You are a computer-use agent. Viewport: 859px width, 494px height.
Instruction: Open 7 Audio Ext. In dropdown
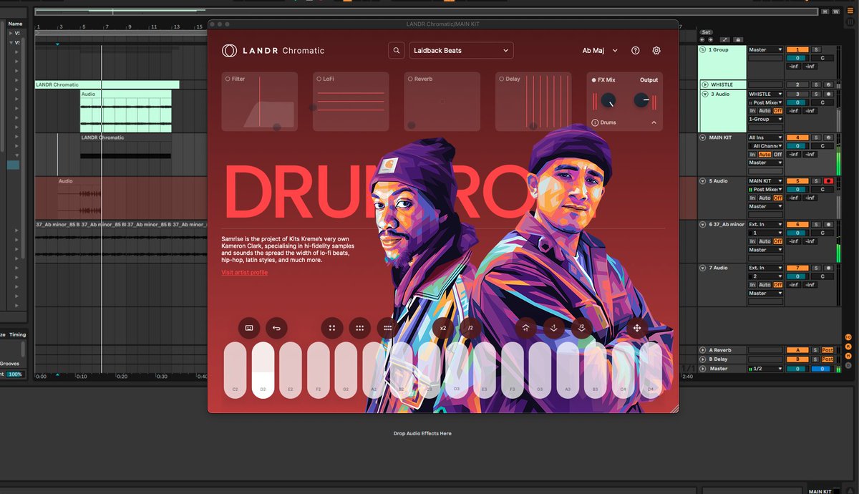765,268
